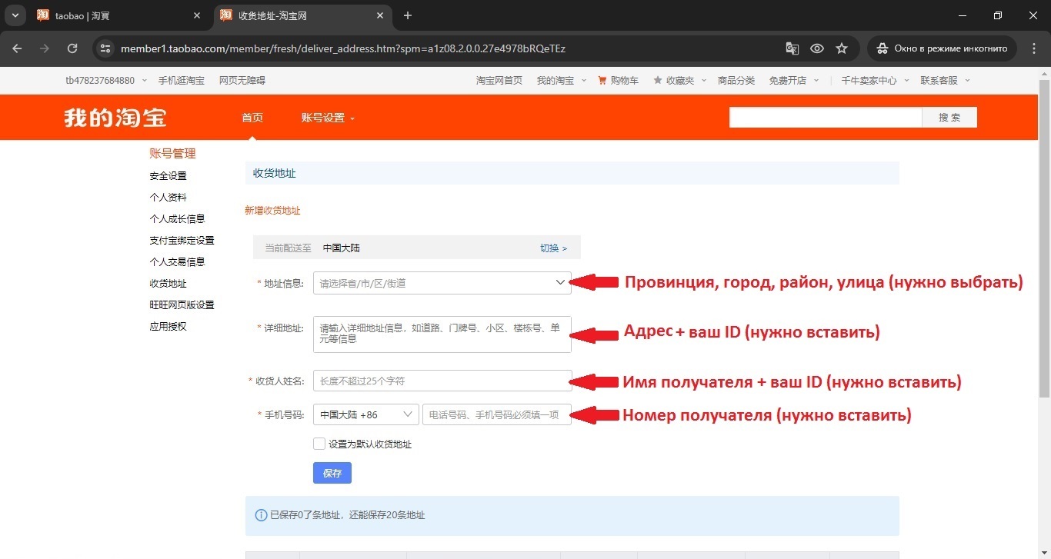The image size is (1051, 559).
Task: Click the 搜索 search button
Action: (x=949, y=118)
